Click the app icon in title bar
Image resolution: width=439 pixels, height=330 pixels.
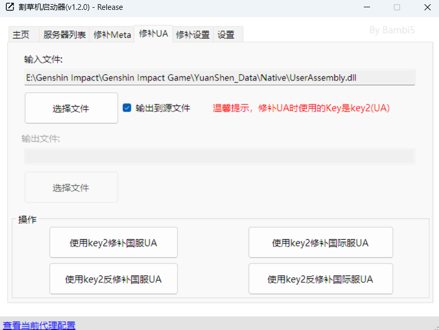[x=10, y=7]
